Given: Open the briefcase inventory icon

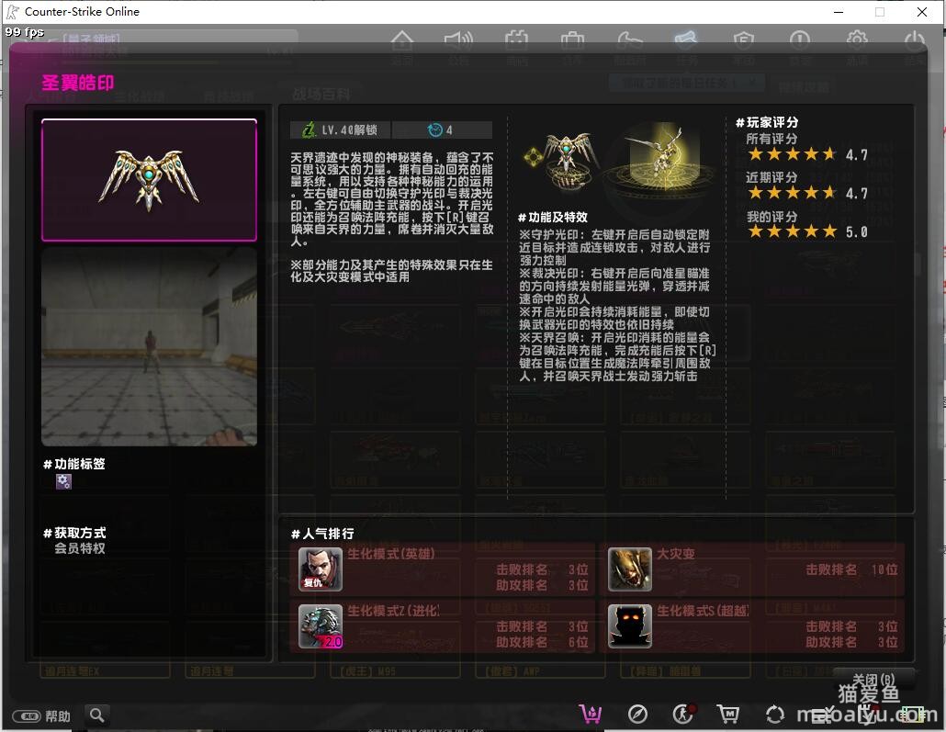Looking at the screenshot, I should point(572,41).
